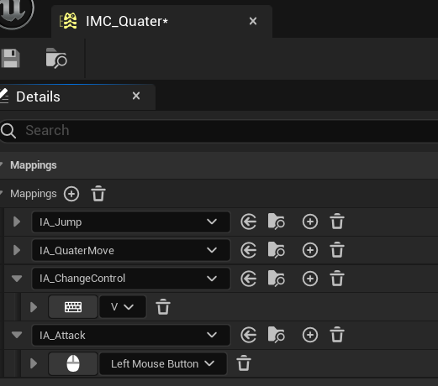
Task: Add a key binding to IA_QuaterMove
Action: point(310,250)
